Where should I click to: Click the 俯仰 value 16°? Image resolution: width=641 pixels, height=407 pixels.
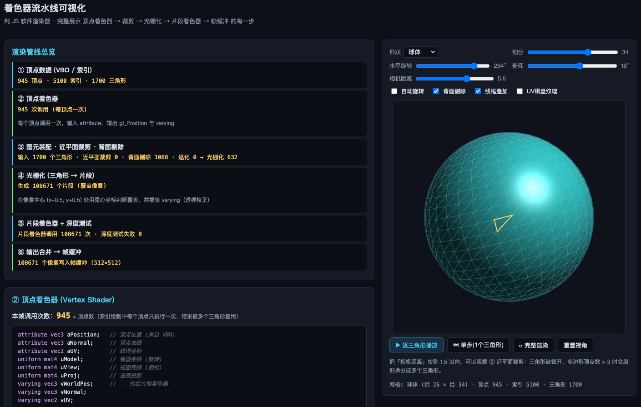coord(625,66)
